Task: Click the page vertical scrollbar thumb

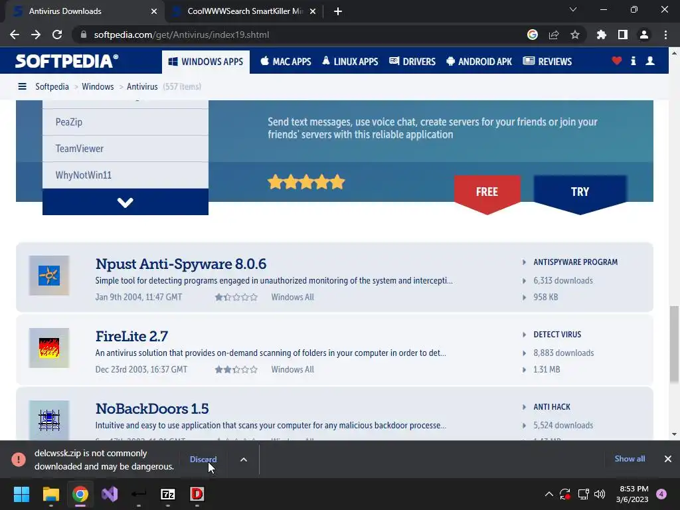Action: [674, 345]
